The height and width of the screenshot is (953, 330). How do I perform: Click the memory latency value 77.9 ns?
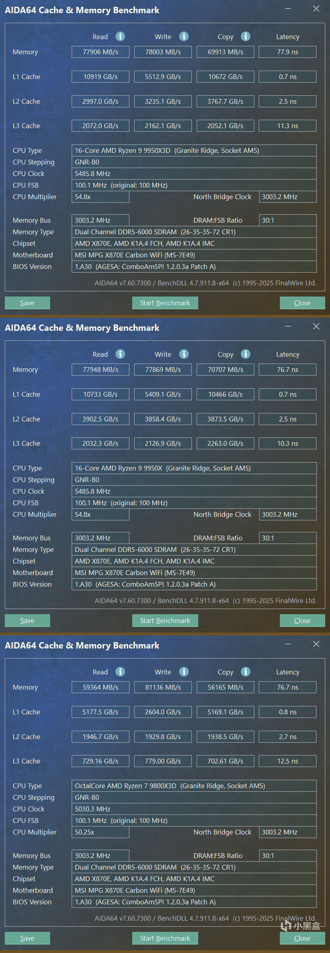(x=288, y=52)
